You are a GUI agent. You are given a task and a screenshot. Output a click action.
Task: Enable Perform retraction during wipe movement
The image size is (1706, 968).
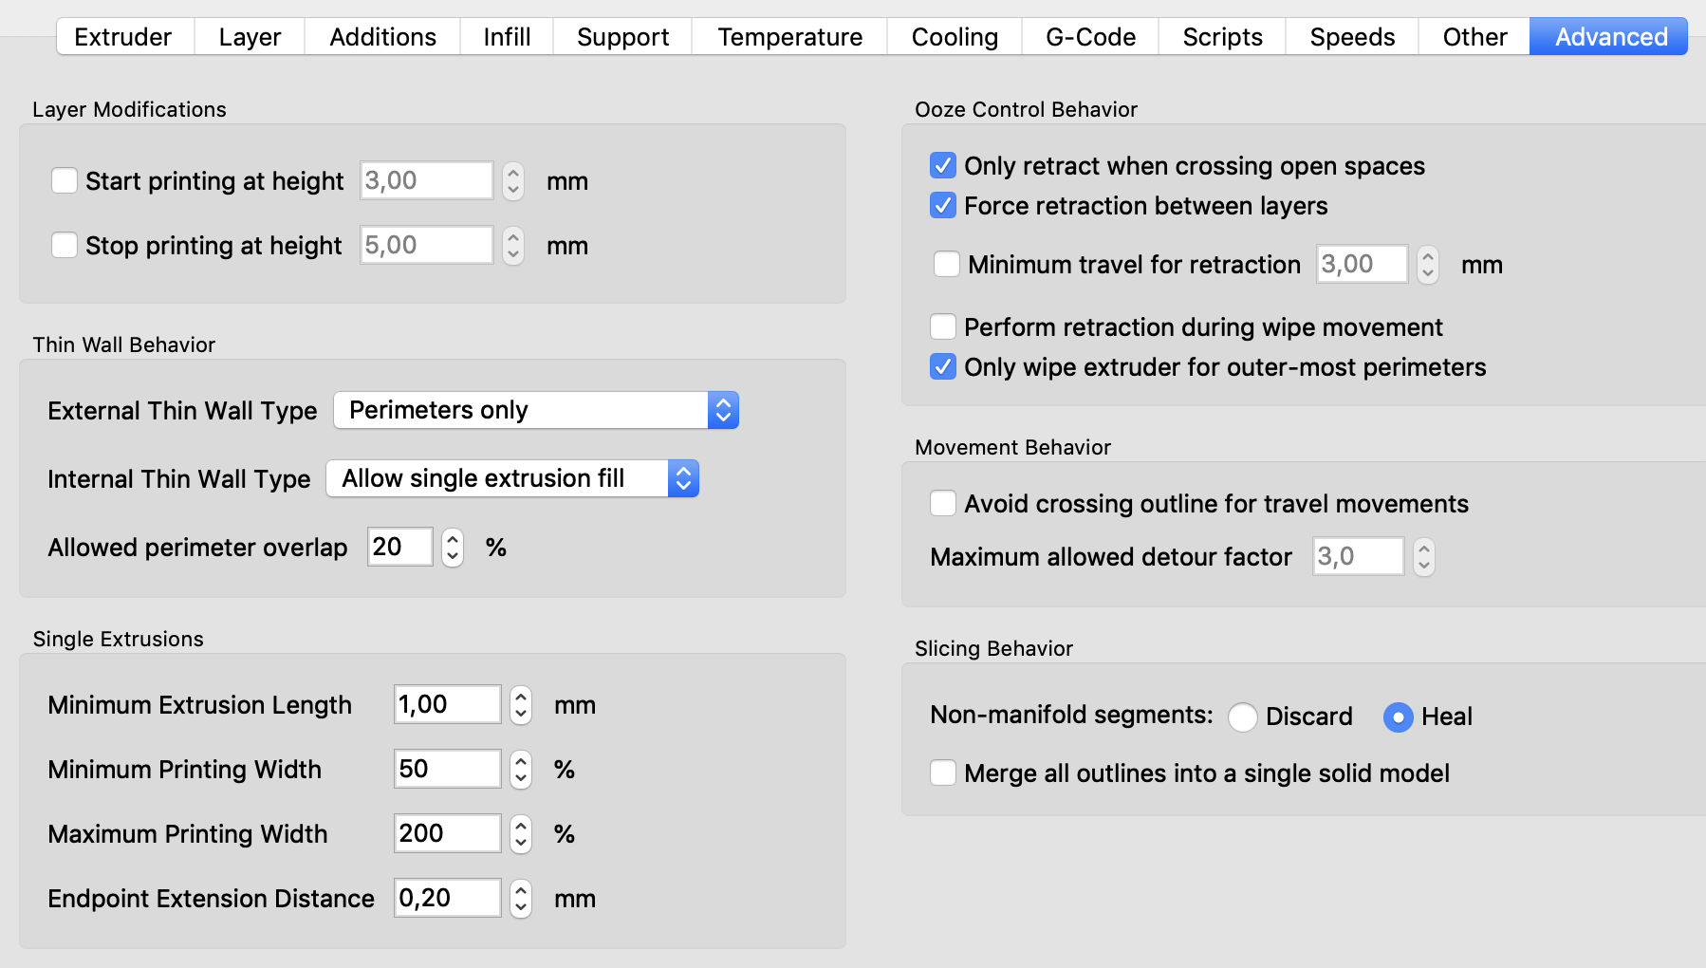pos(943,326)
